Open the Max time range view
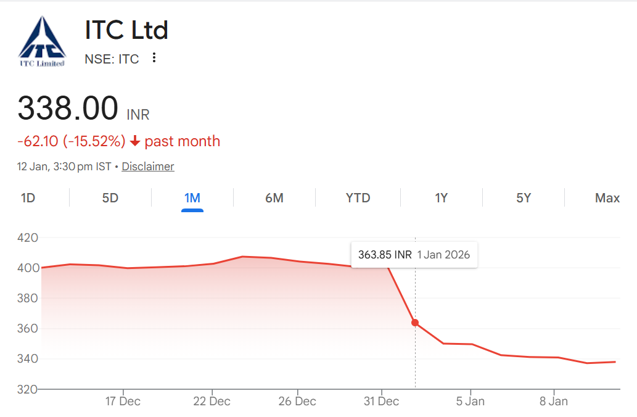 (607, 197)
